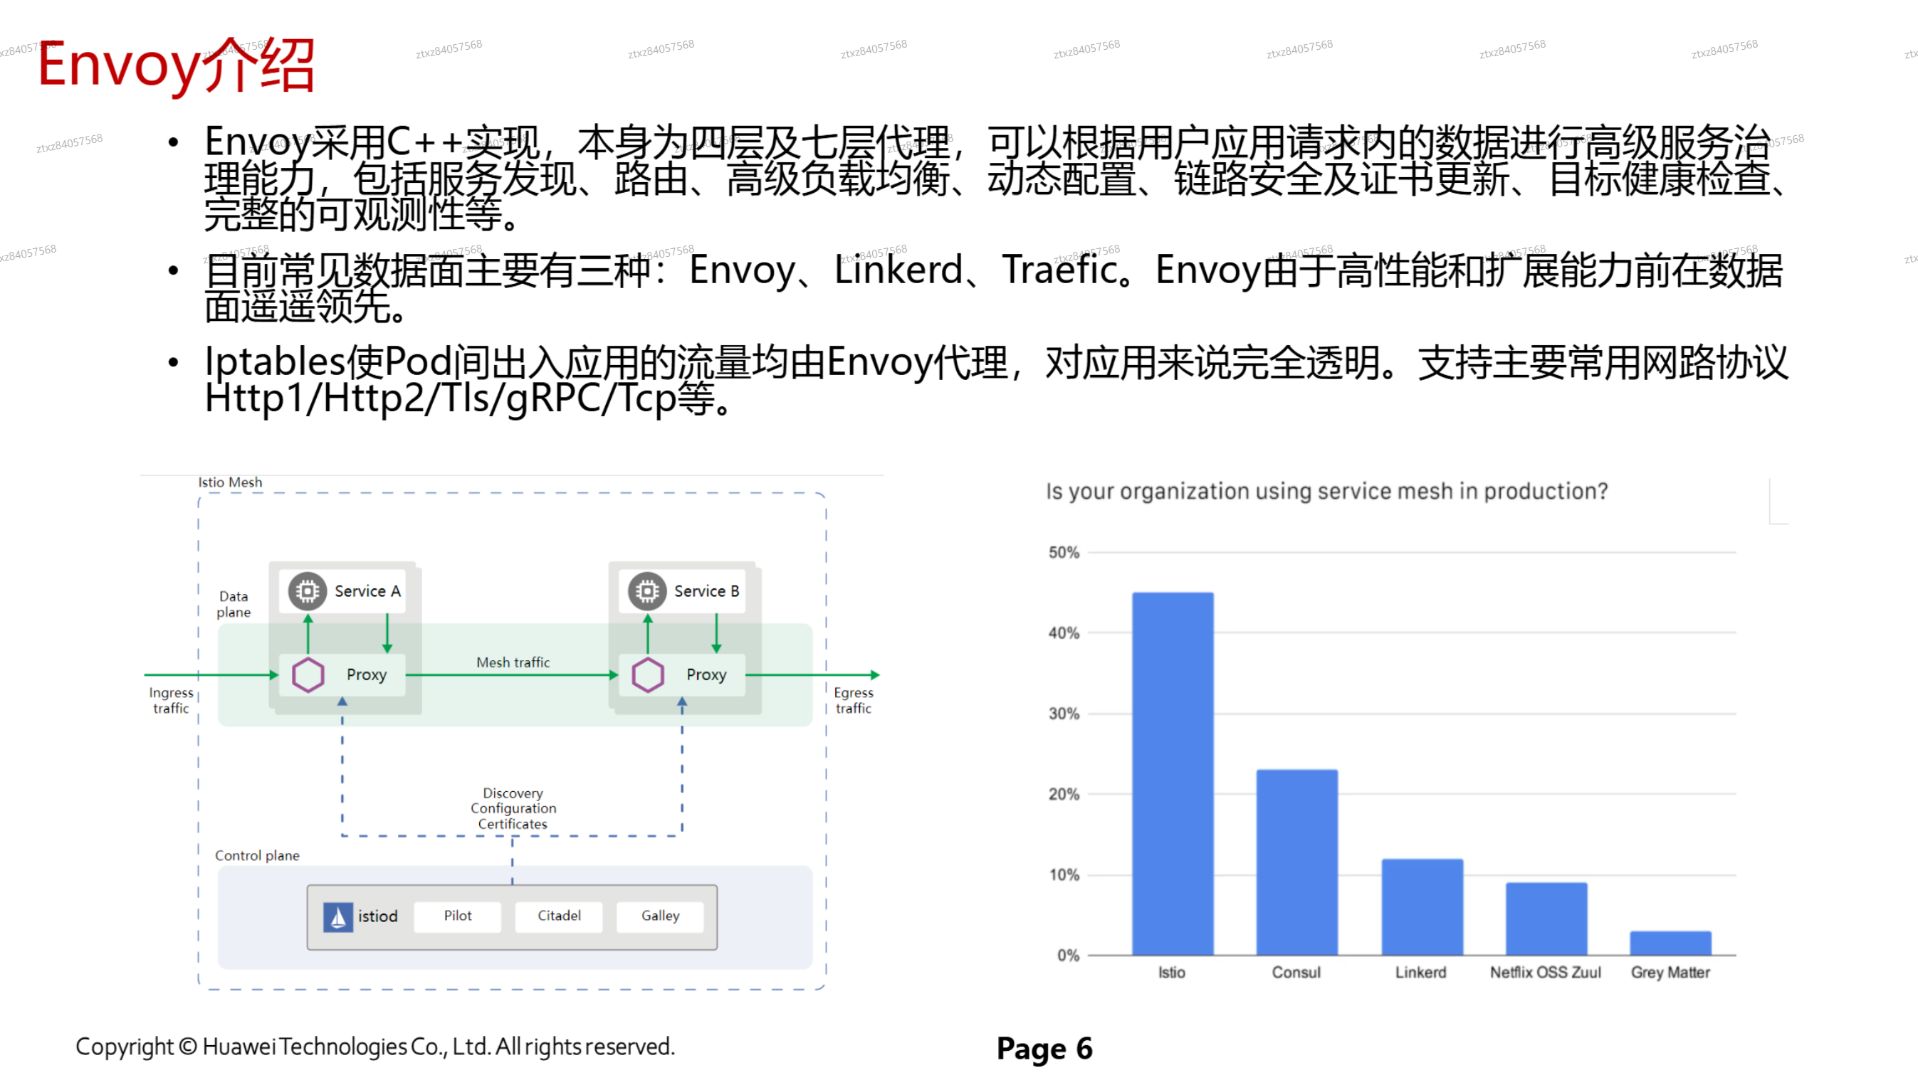Click the Mesh traffic label
The height and width of the screenshot is (1085, 1918).
coord(513,662)
